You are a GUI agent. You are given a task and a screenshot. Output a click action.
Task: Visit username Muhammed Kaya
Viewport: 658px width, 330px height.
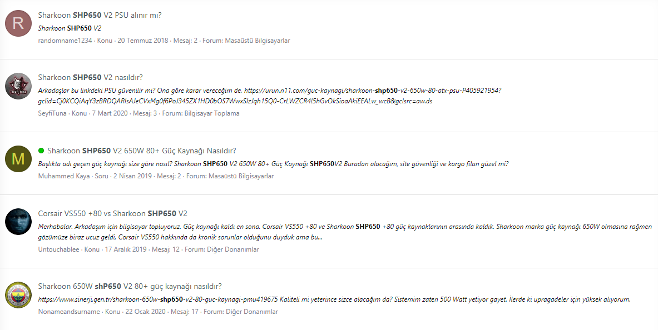point(63,176)
